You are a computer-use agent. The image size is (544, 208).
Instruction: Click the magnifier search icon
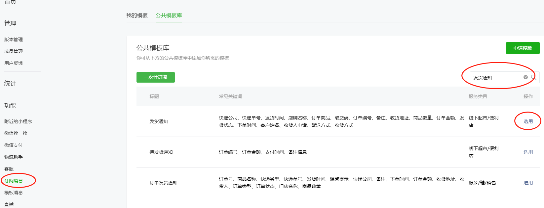pos(533,77)
